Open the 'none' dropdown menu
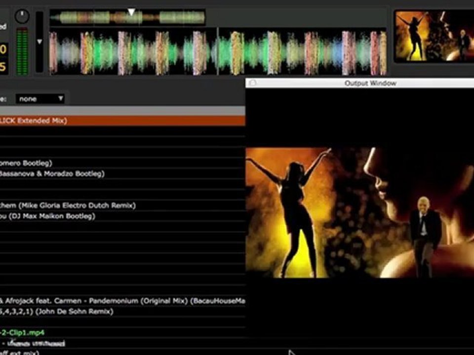The height and width of the screenshot is (355, 474). (40, 99)
